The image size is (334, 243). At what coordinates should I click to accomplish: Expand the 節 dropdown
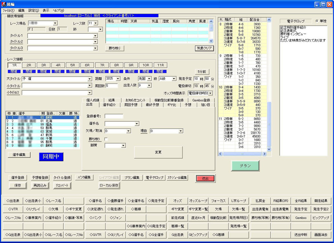coord(101,29)
